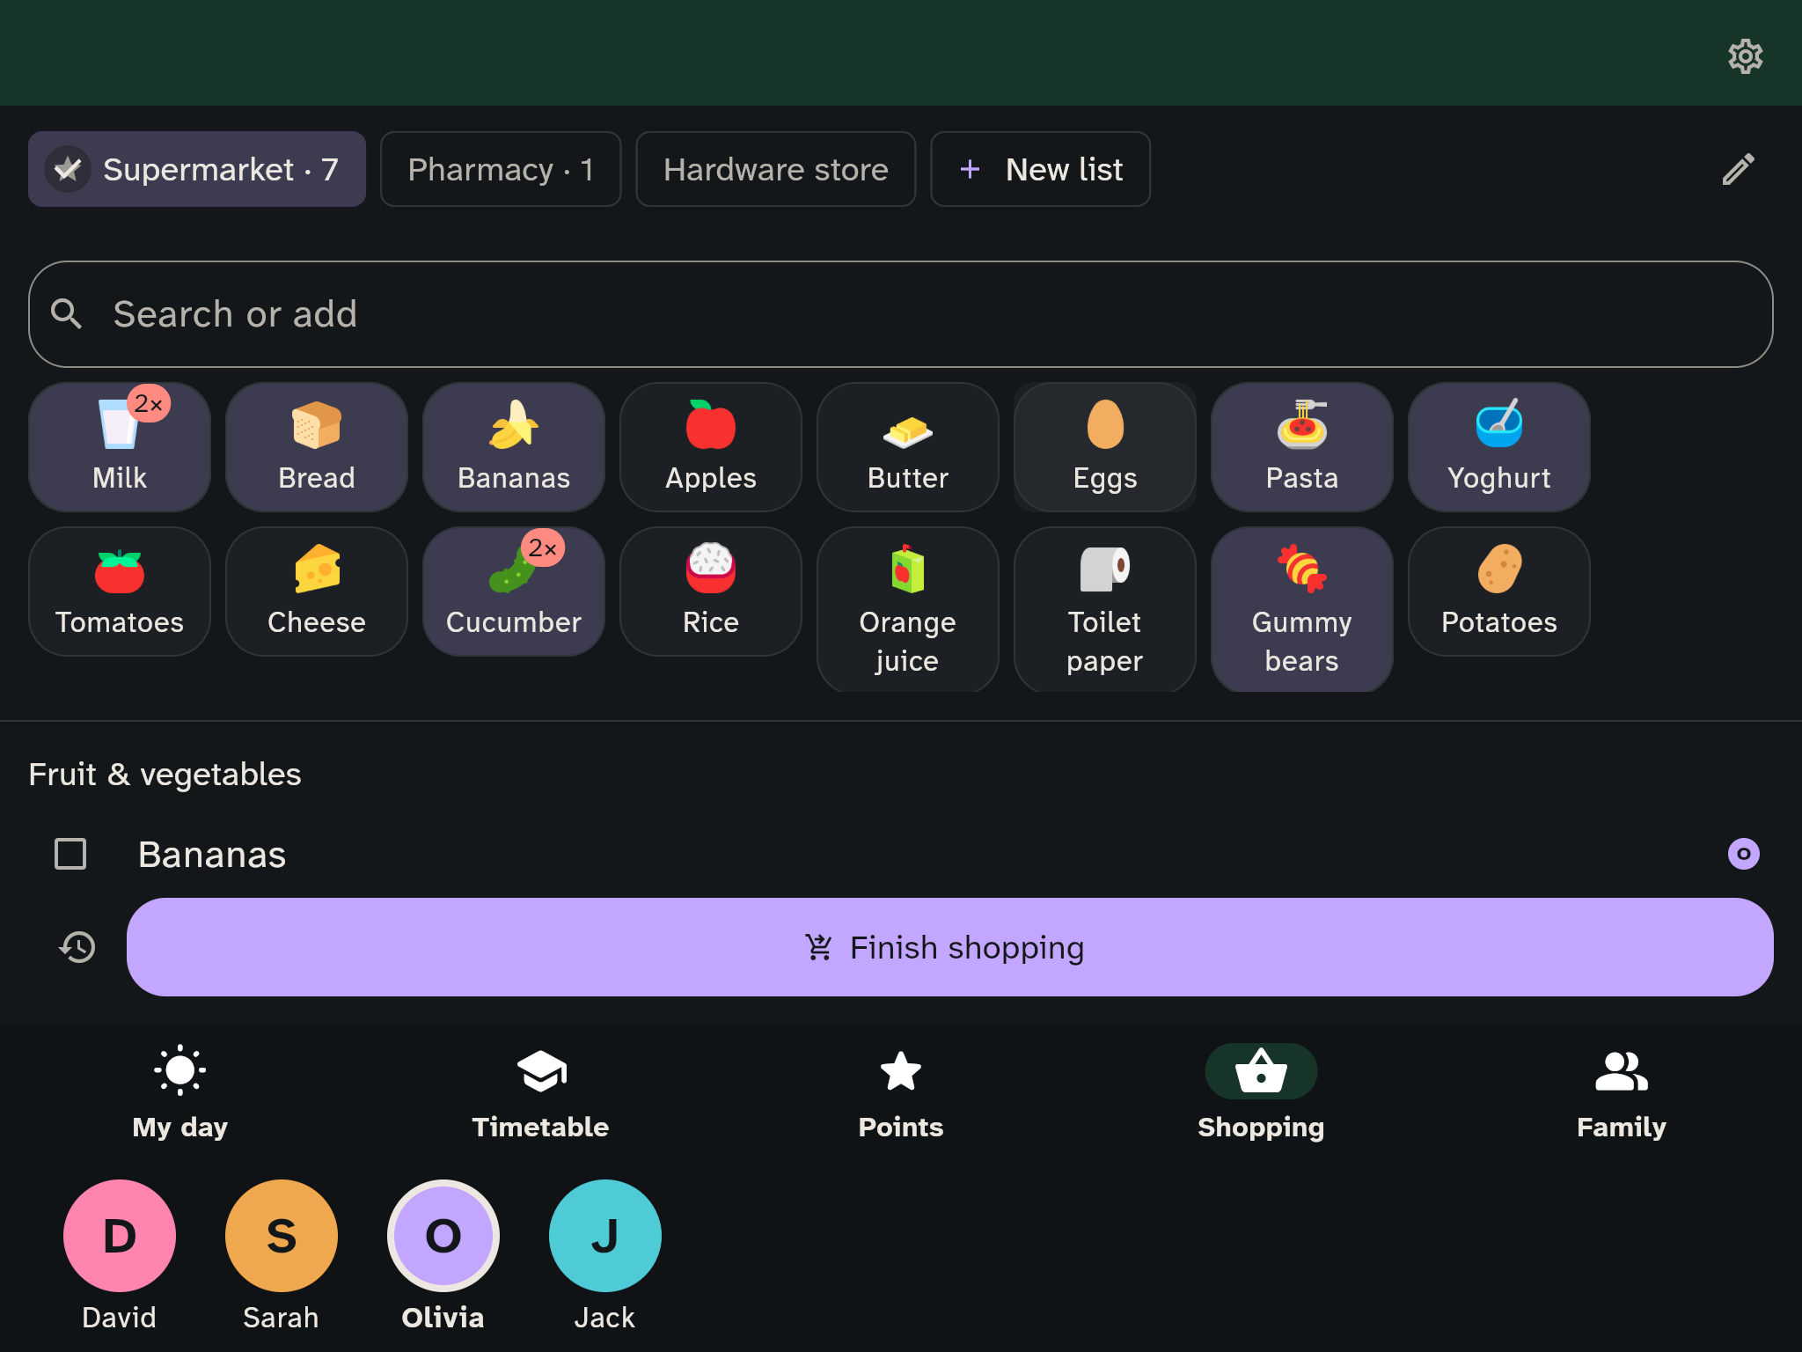This screenshot has height=1352, width=1802.
Task: Tap the Bread item tile
Action: (317, 447)
